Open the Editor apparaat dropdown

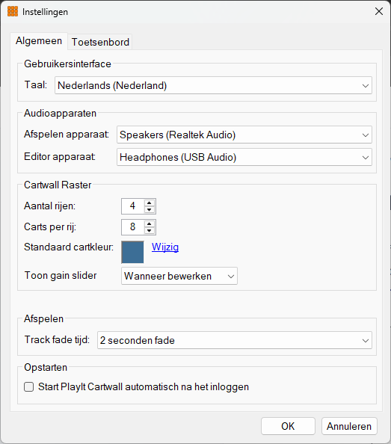click(244, 157)
